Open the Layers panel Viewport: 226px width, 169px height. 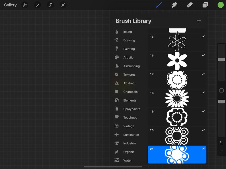(x=205, y=5)
